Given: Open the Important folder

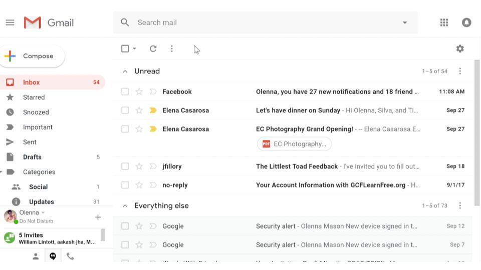Looking at the screenshot, I should pos(52,127).
